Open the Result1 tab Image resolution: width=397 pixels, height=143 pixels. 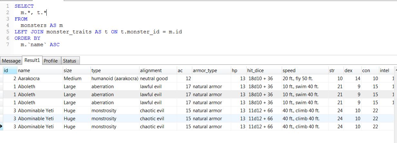coord(32,60)
